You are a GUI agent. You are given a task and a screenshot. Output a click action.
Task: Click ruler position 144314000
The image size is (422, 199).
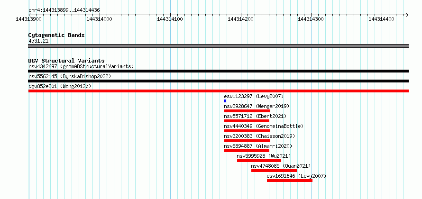click(99, 19)
